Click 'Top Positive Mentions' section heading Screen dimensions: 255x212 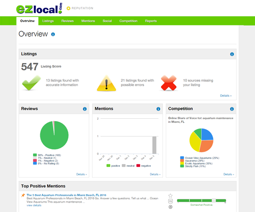(43, 186)
